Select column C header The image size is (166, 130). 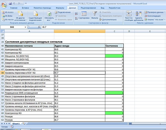click(x=114, y=31)
